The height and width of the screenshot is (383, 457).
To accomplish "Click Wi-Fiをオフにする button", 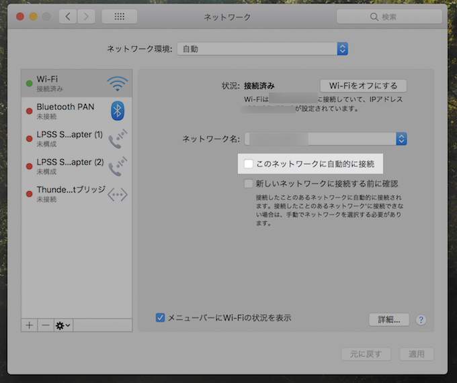I will coord(364,85).
